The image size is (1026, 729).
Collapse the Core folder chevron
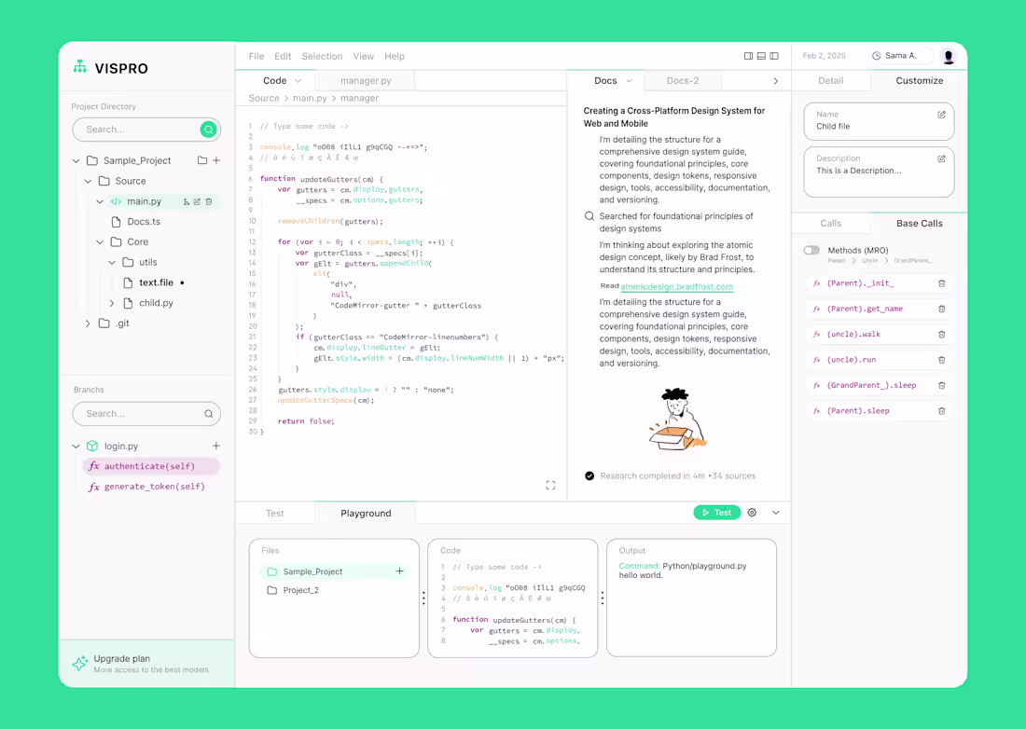point(100,241)
